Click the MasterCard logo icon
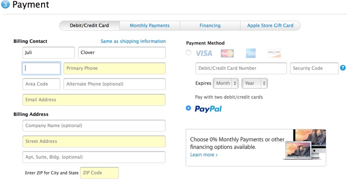This screenshot has width=347, height=180. click(x=227, y=53)
